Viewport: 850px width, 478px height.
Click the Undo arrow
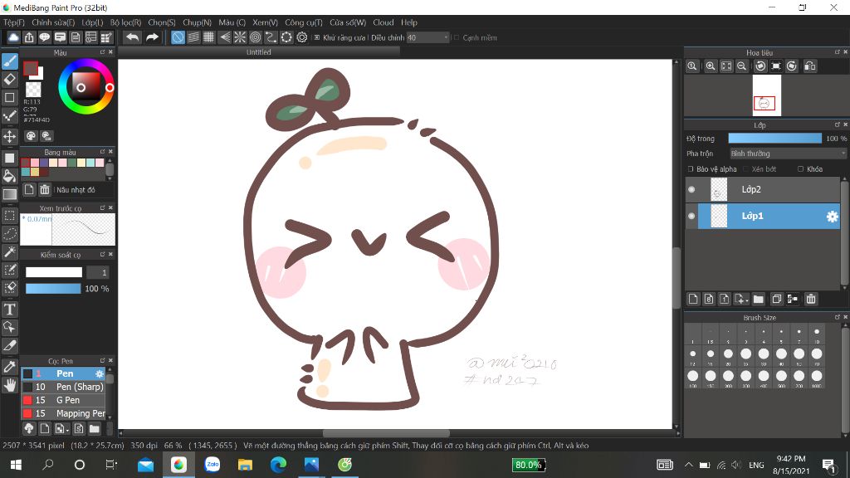point(132,37)
